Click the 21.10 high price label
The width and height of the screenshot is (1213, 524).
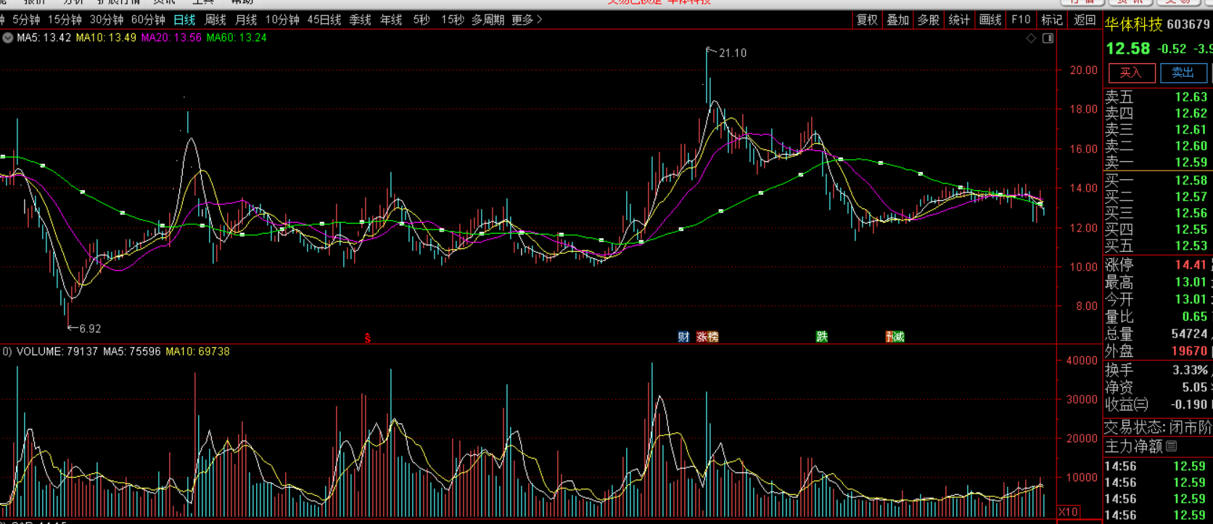click(732, 53)
